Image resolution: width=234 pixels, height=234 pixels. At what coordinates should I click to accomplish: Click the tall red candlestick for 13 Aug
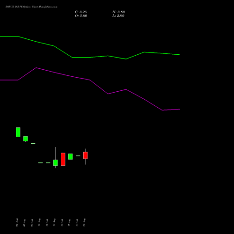[x=63, y=159]
